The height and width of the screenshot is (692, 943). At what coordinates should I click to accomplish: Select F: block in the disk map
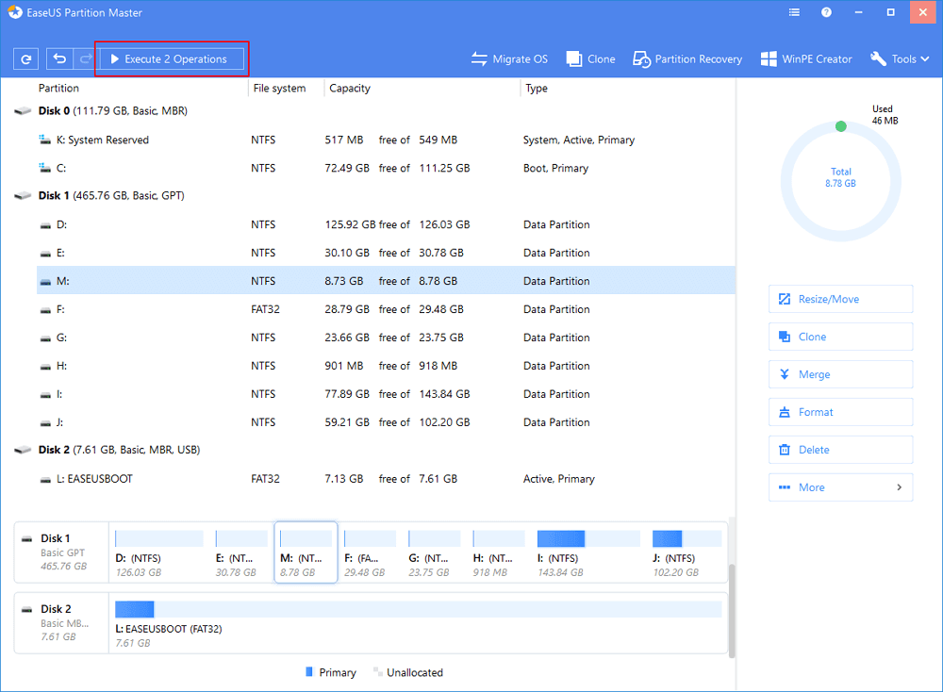click(370, 553)
